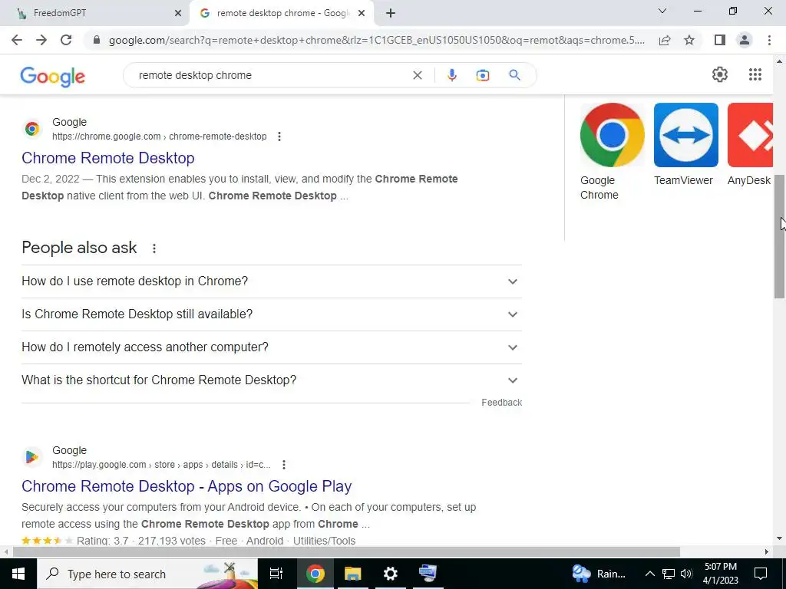Go forward to the next page
Image resolution: width=786 pixels, height=589 pixels.
(x=41, y=40)
